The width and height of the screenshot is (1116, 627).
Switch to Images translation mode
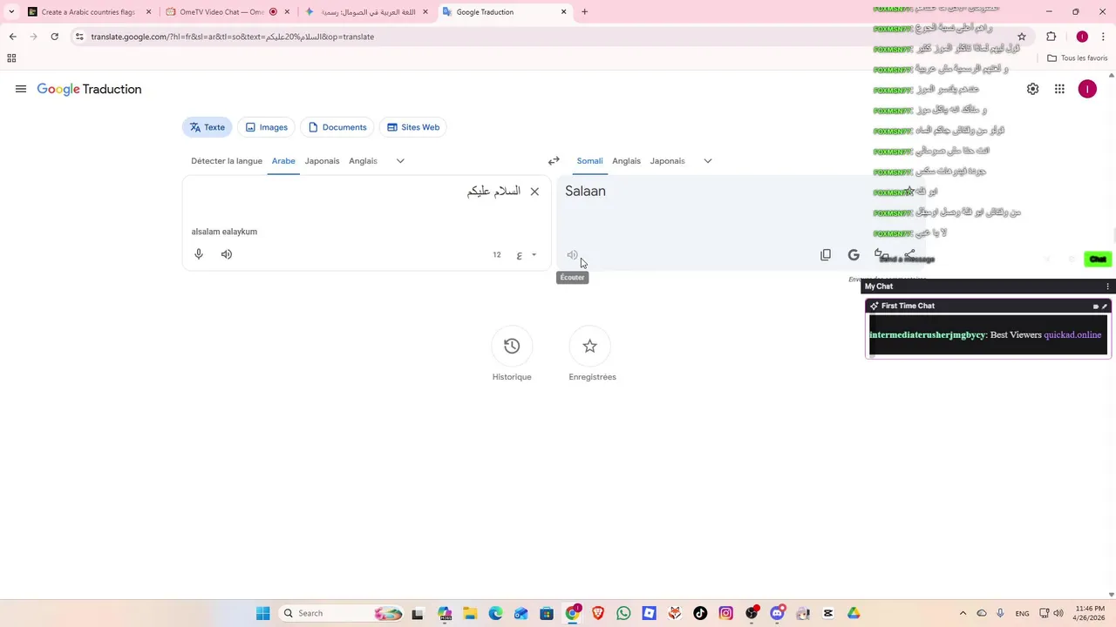[266, 127]
